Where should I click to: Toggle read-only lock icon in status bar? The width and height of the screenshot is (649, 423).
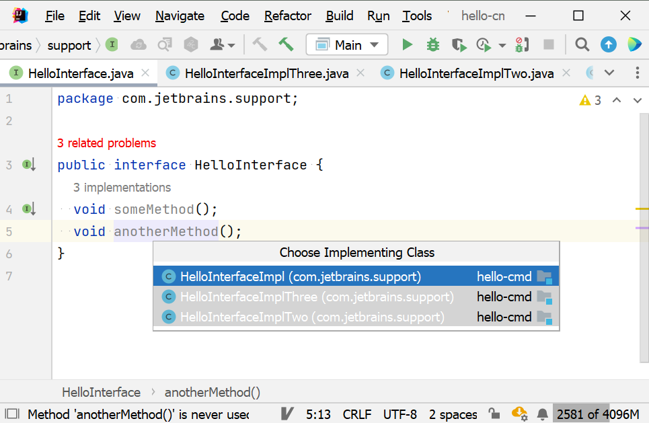[494, 414]
